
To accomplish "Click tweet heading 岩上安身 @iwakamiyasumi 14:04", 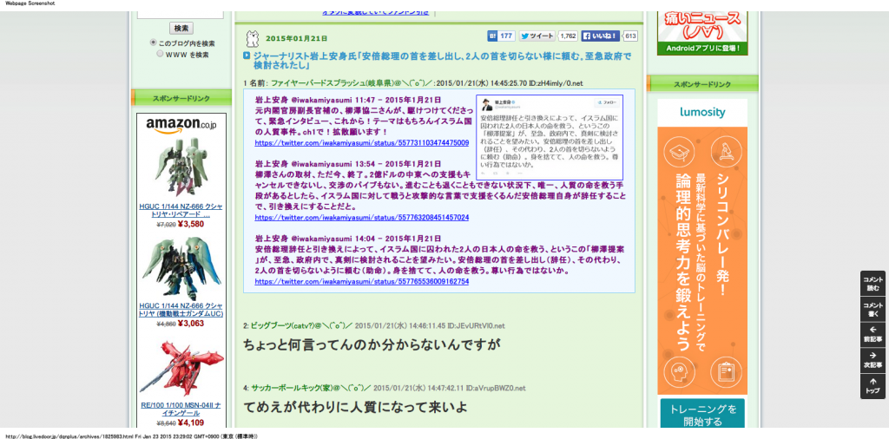I will (x=347, y=239).
